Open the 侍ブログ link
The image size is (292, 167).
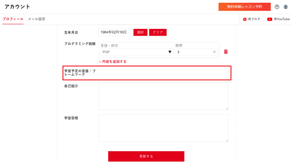pyautogui.click(x=252, y=19)
